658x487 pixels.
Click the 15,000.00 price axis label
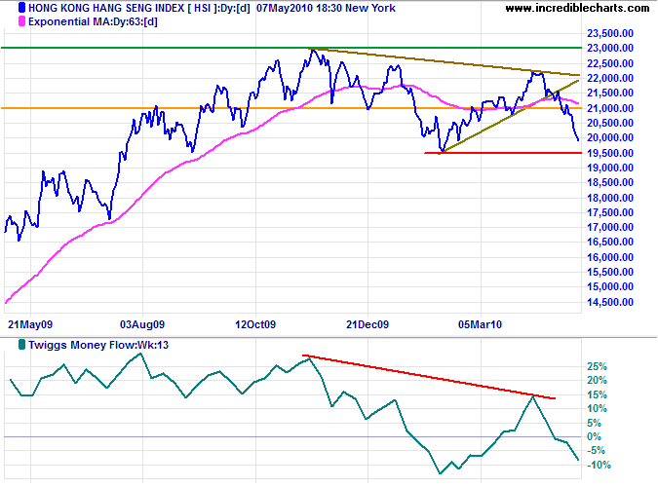click(x=609, y=286)
